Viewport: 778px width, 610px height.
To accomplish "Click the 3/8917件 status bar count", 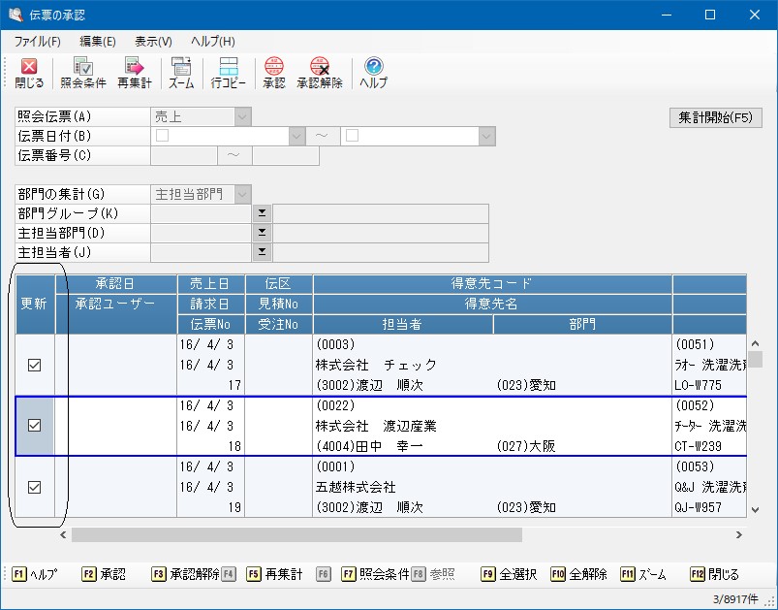I will tap(735, 599).
